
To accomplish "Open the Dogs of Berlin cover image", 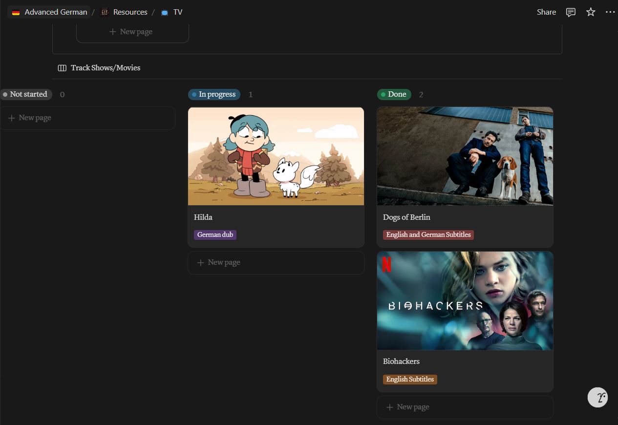I will point(465,156).
